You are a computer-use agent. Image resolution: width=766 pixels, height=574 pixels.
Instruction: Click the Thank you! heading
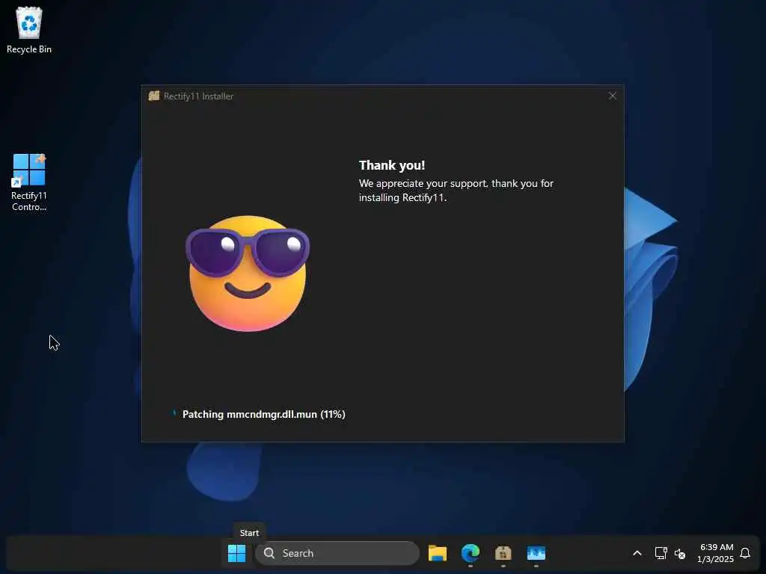(392, 165)
